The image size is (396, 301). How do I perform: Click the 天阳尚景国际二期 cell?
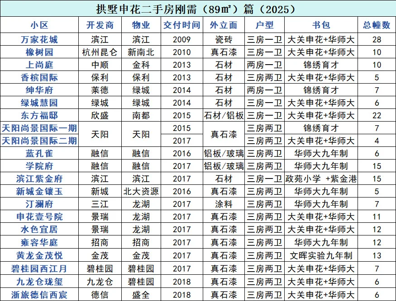point(39,141)
